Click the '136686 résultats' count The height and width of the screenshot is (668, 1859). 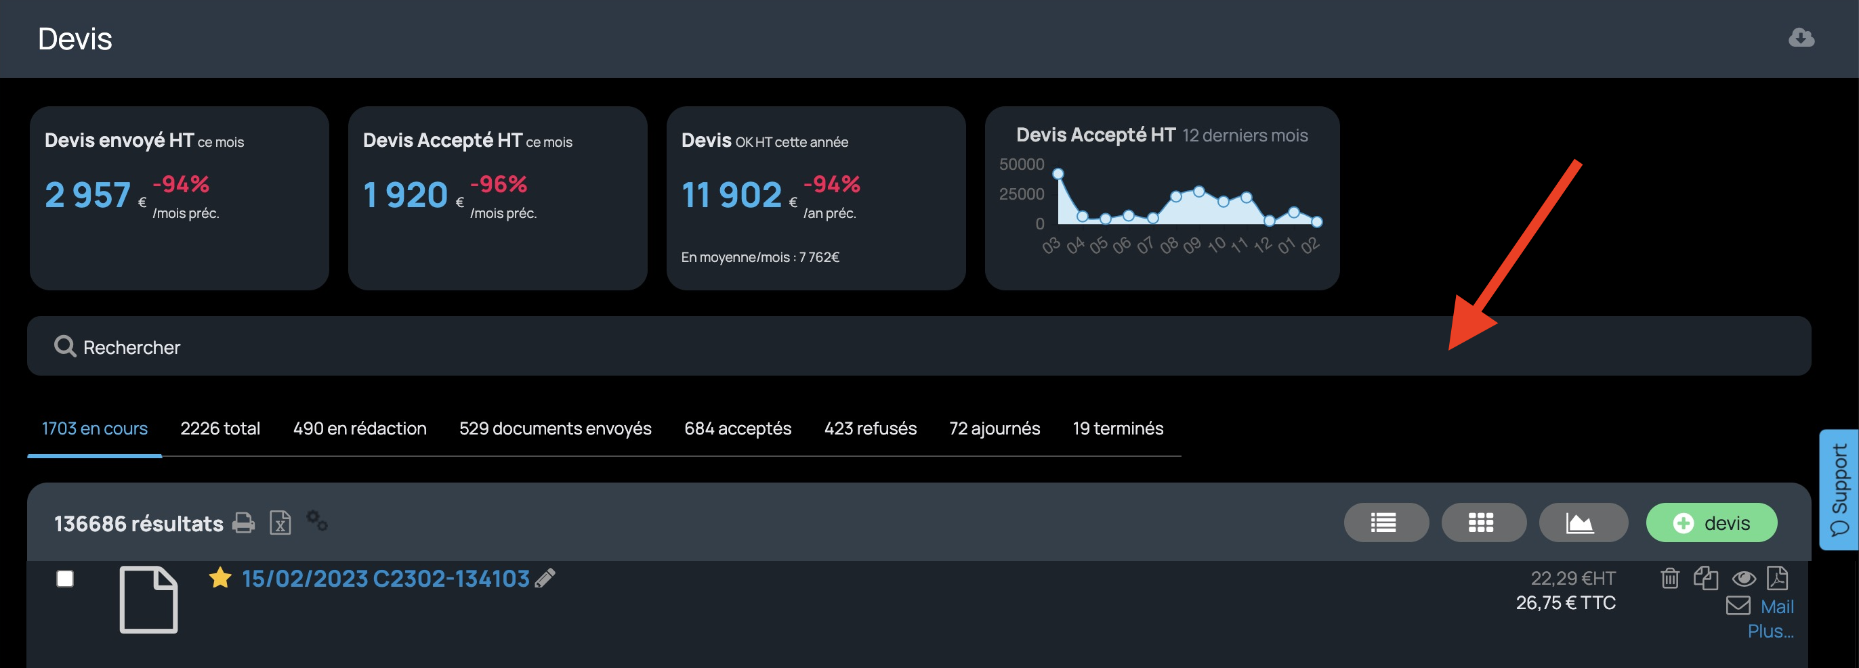[x=139, y=524]
